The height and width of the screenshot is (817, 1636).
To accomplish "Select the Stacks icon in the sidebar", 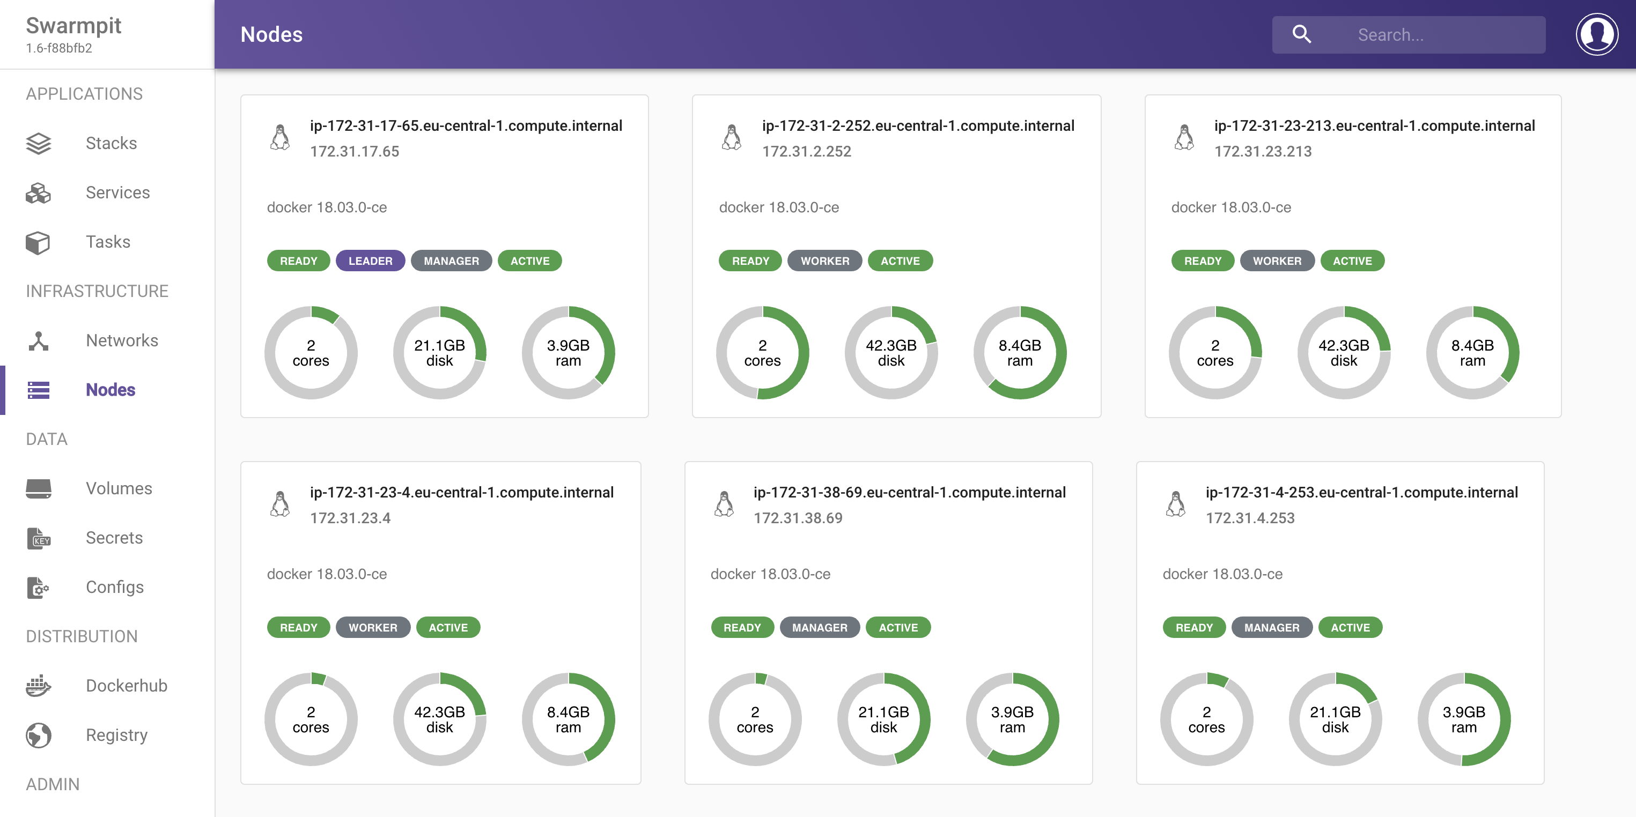I will [x=39, y=143].
